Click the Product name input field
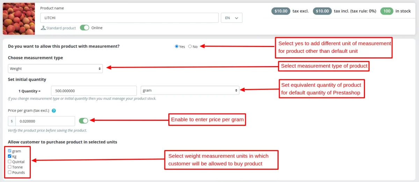The width and height of the screenshot is (419, 182). tap(129, 18)
